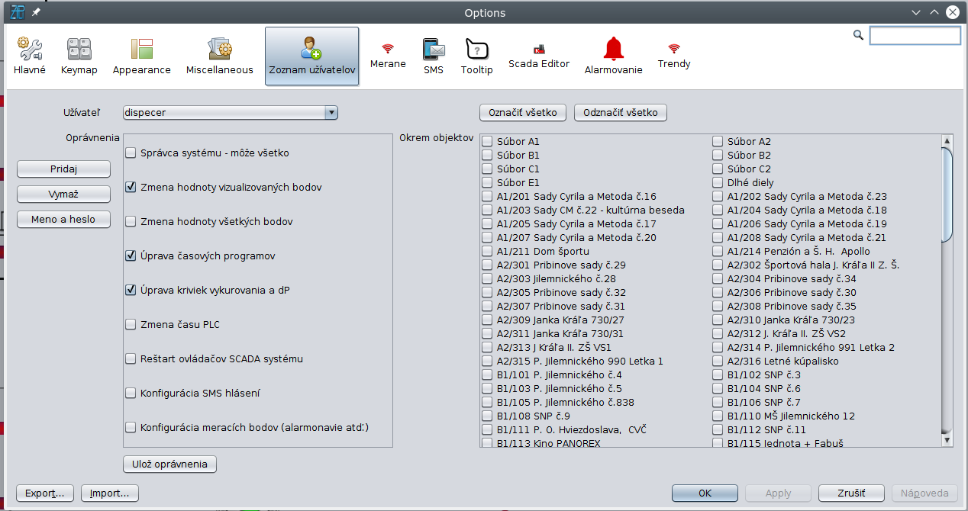This screenshot has width=968, height=511.
Task: Click the Ulož oprávnenia button
Action: [170, 464]
